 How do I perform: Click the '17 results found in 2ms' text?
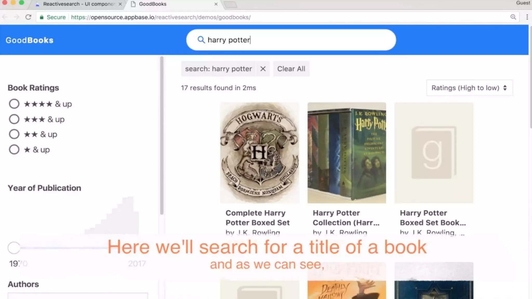click(x=218, y=88)
